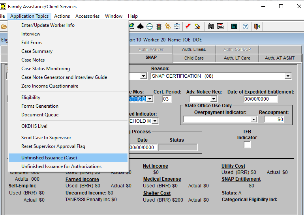
Task: Open the Auth. ET&&E tab
Action: 194,49
